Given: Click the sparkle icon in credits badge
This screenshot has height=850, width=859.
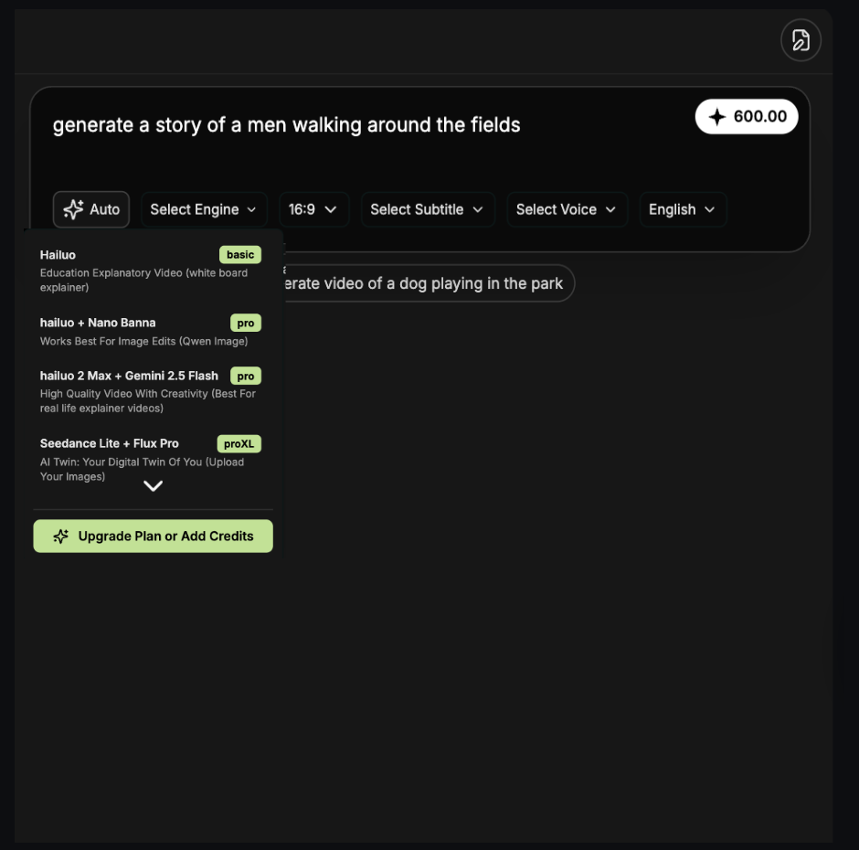Looking at the screenshot, I should pos(717,117).
